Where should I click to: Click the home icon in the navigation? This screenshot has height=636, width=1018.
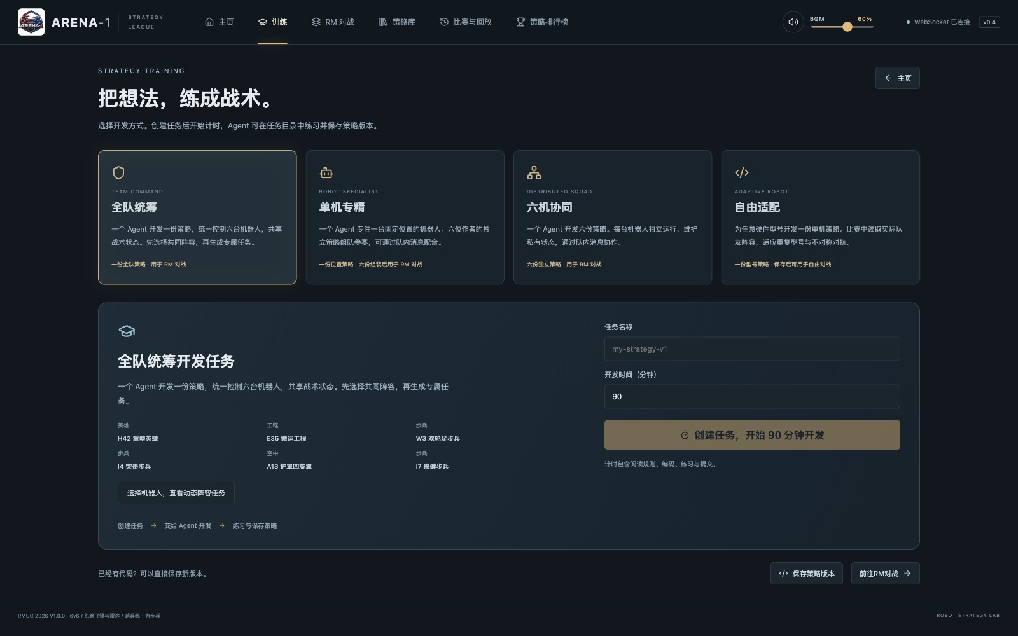tap(209, 22)
